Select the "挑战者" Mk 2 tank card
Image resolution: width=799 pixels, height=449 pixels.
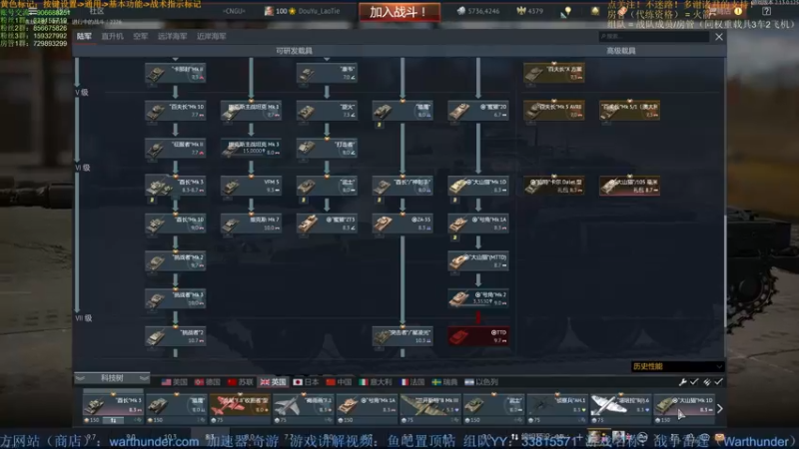pos(176,261)
